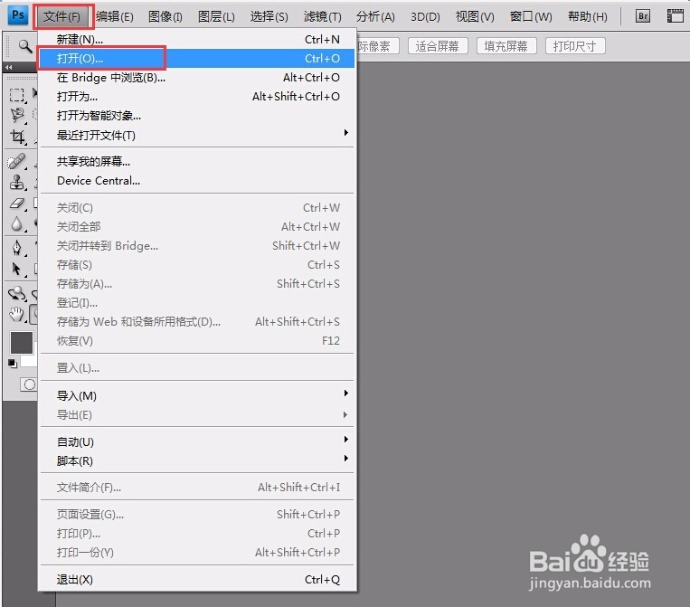Open the 帮助(H) menu

(x=588, y=16)
